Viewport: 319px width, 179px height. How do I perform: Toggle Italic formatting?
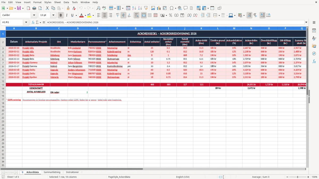coord(67,15)
